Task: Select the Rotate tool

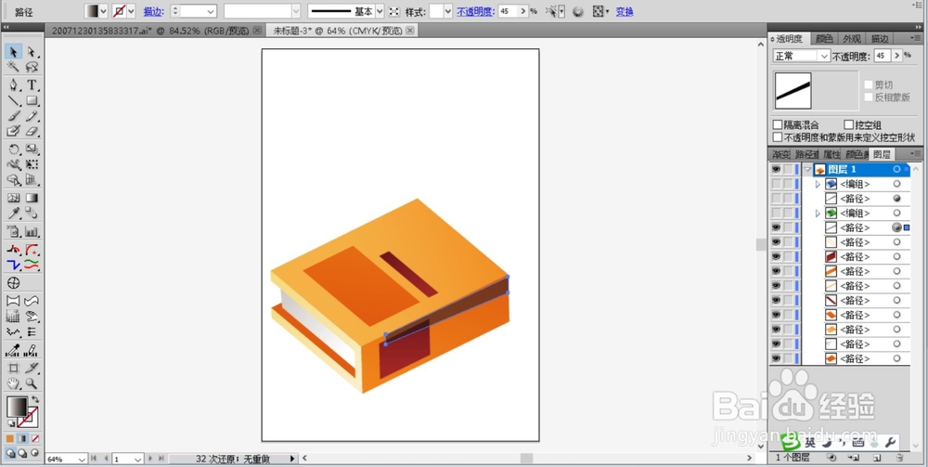Action: (14, 149)
